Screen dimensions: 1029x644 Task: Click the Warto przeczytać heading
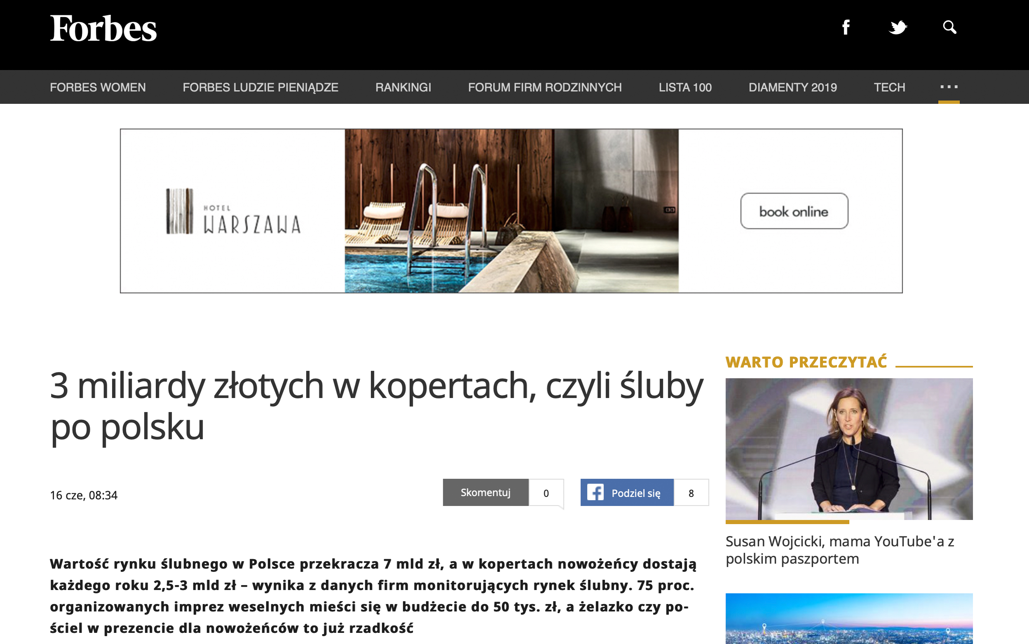(x=806, y=362)
